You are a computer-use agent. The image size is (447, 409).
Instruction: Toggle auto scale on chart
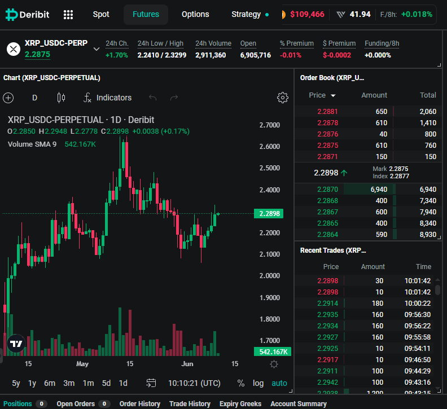pos(279,383)
